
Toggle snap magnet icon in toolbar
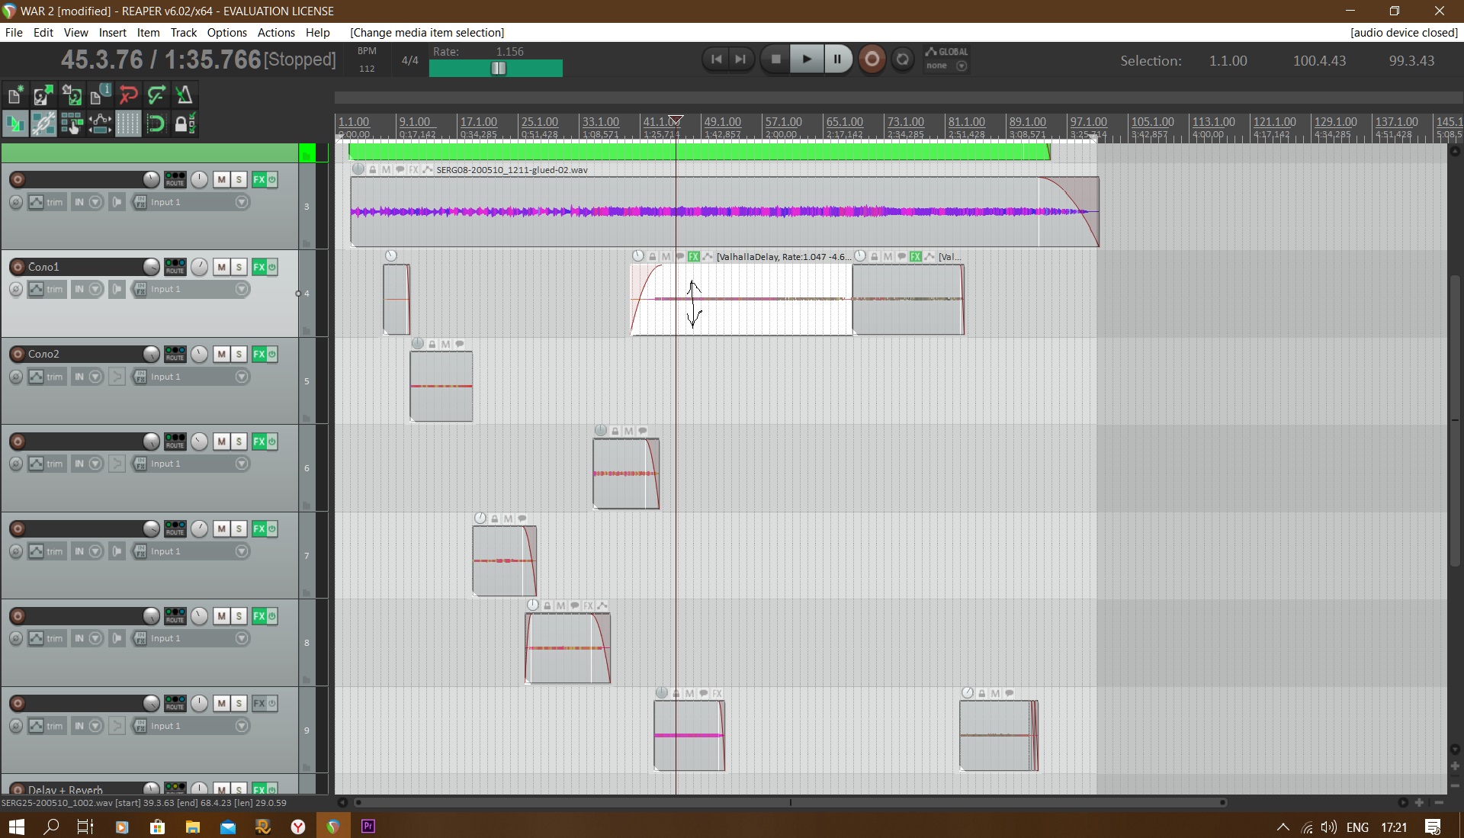coord(156,124)
